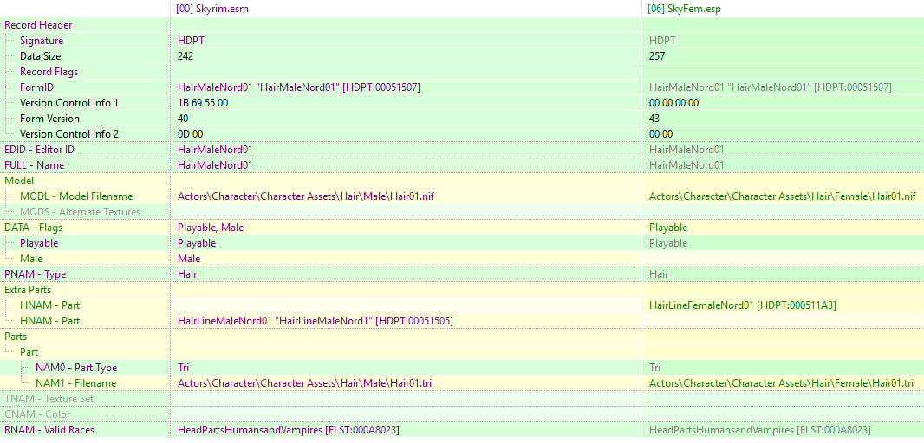Click SkyFem.esp Data Size value 257
Viewport: 924px width, 443px height.
point(657,56)
